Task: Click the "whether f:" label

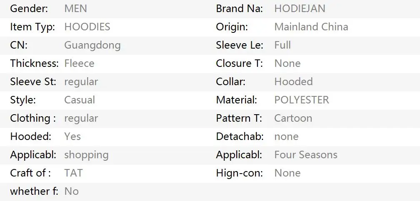Action: [34, 191]
